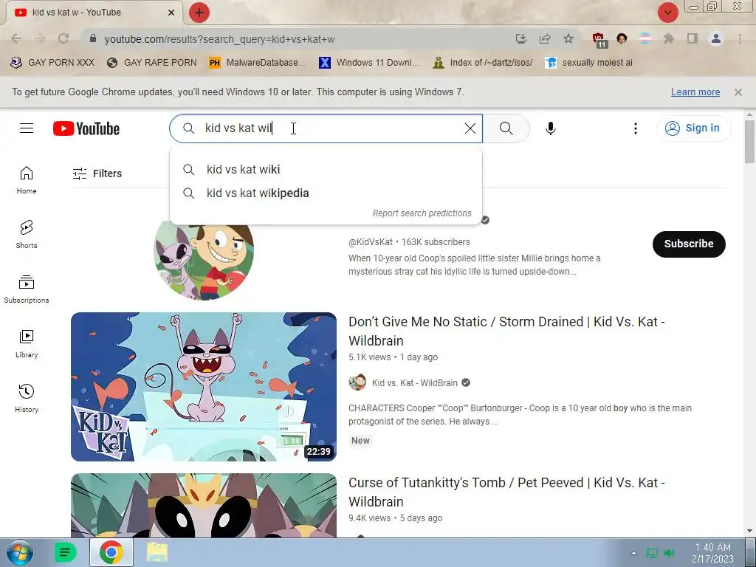Show hidden tray icons arrow

pos(633,553)
